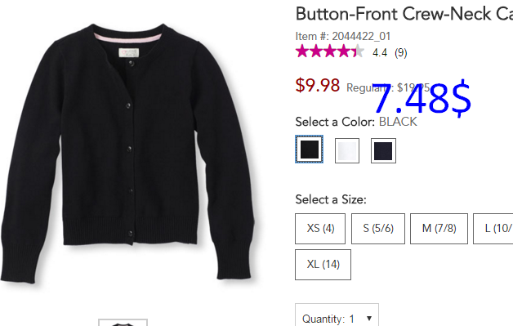
Task: Select size XL (14)
Action: (x=323, y=265)
